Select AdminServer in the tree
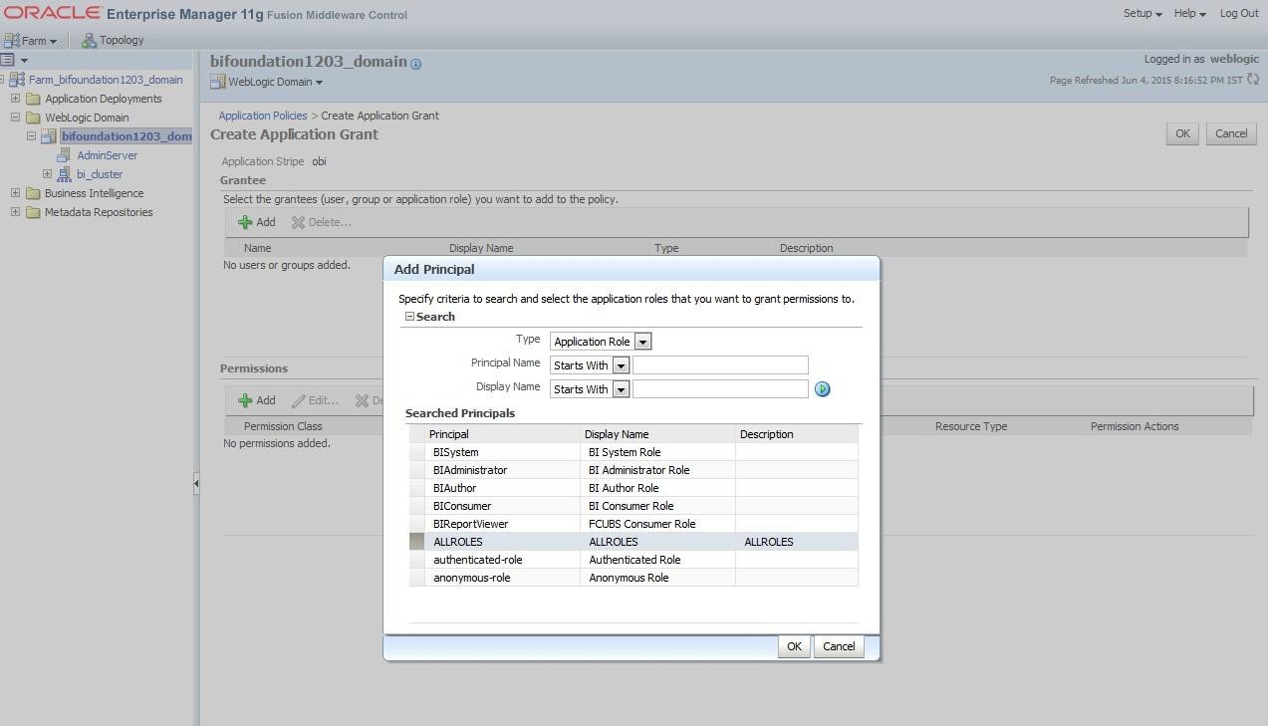 coord(108,155)
